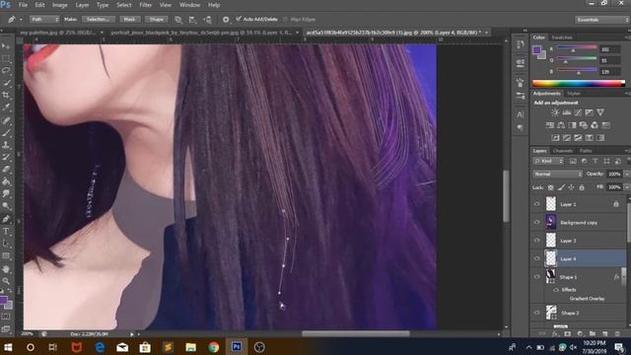Select the Path Selection tool

point(6,244)
